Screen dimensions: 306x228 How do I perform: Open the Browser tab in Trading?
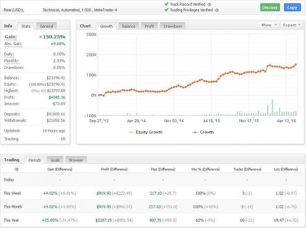pos(76,160)
